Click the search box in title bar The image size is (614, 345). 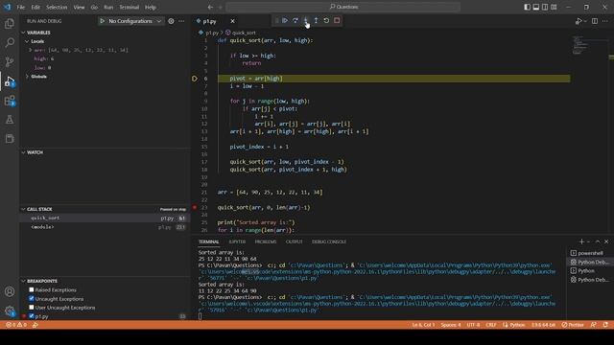pyautogui.click(x=343, y=7)
